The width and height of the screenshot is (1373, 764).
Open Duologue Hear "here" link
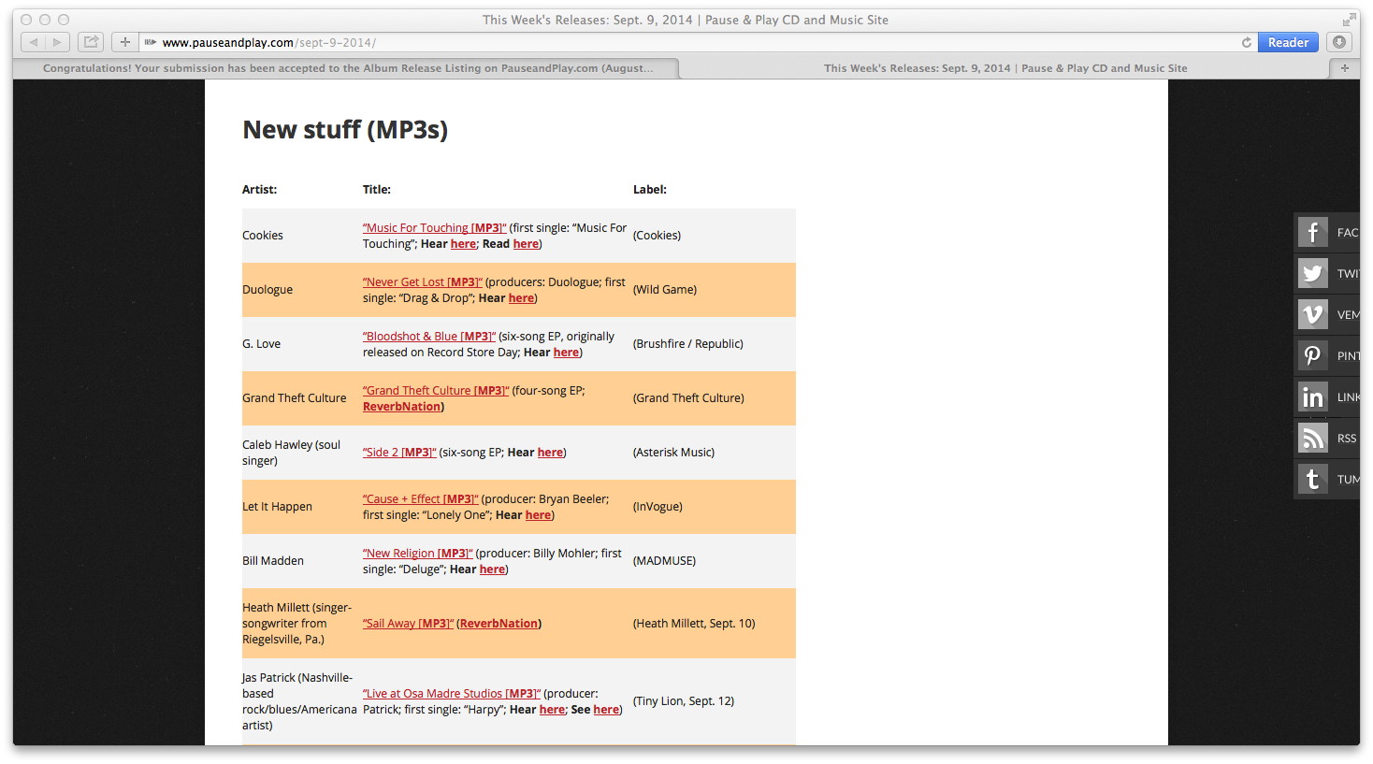[521, 298]
